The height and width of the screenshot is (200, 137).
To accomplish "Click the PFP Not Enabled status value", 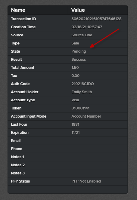I will point(86,181).
